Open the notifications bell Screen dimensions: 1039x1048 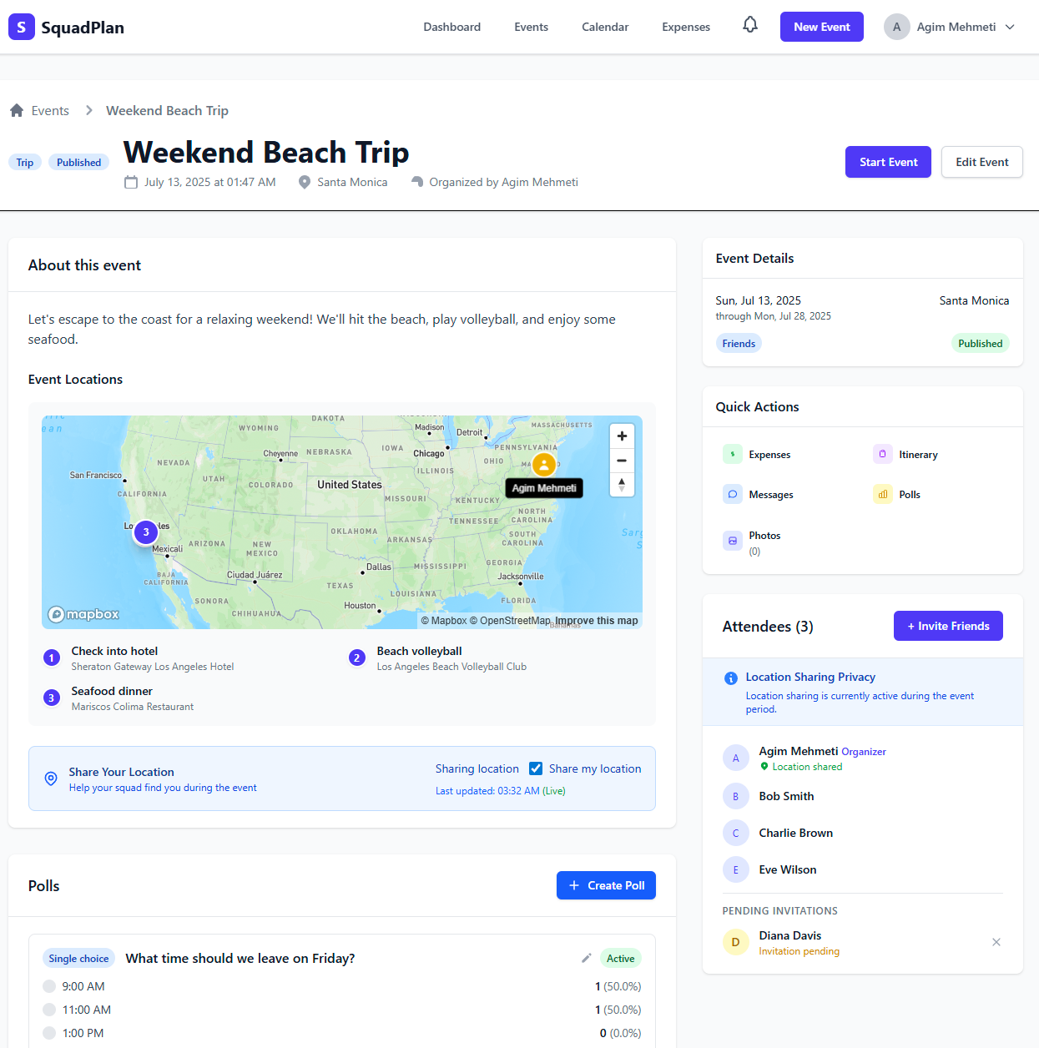(x=749, y=26)
